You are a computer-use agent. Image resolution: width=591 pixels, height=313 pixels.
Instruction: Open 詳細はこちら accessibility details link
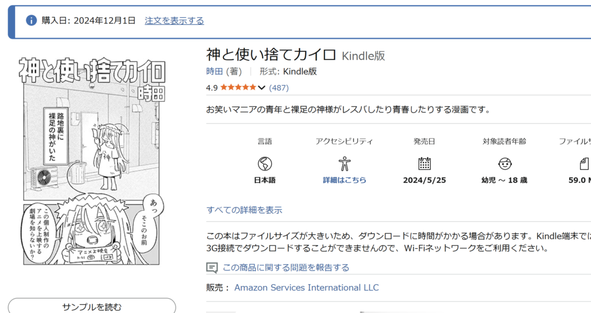[x=344, y=180]
